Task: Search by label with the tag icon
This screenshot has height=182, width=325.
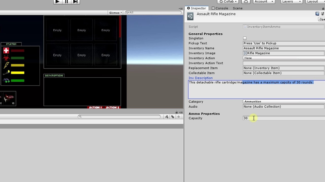Action: tap(173, 117)
